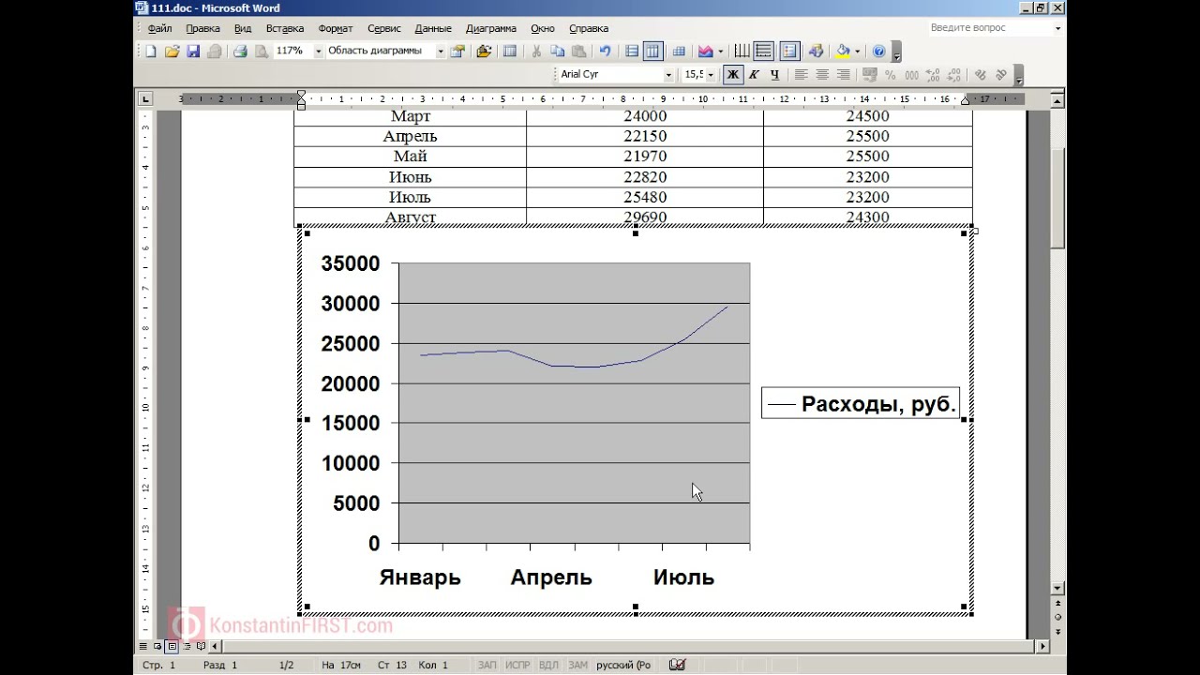Cut selection with the scissors icon

point(537,52)
